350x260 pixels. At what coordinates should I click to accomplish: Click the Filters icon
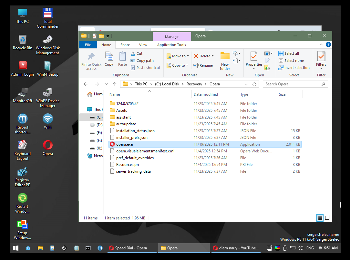pos(321,56)
